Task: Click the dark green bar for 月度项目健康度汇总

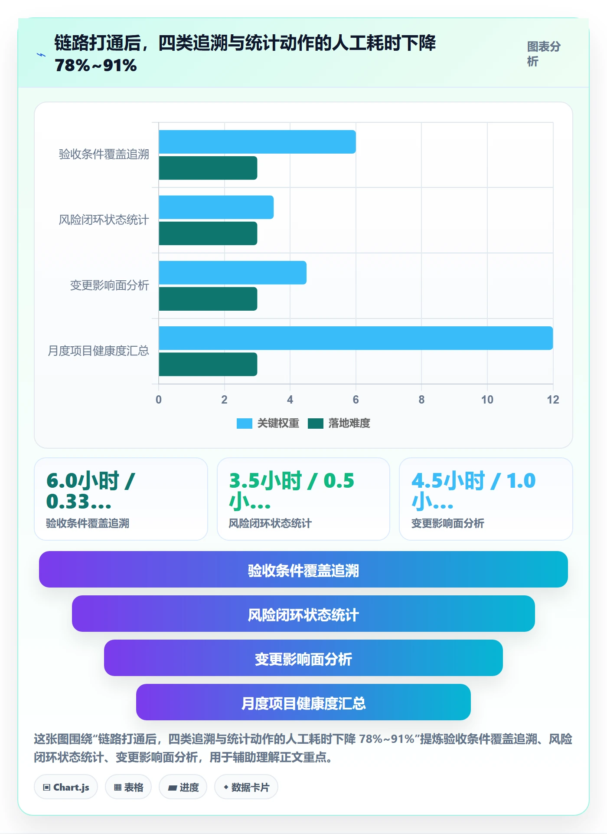Action: pos(208,364)
